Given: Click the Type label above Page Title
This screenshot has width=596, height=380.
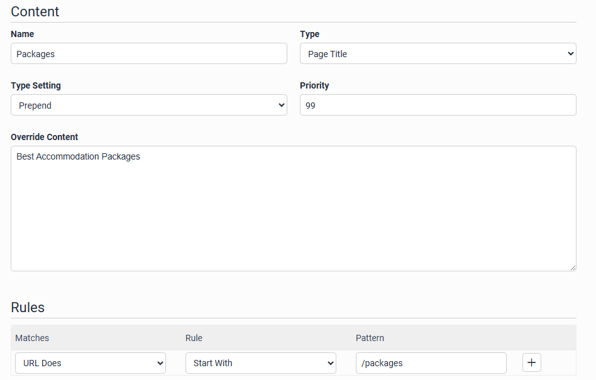Looking at the screenshot, I should (310, 34).
